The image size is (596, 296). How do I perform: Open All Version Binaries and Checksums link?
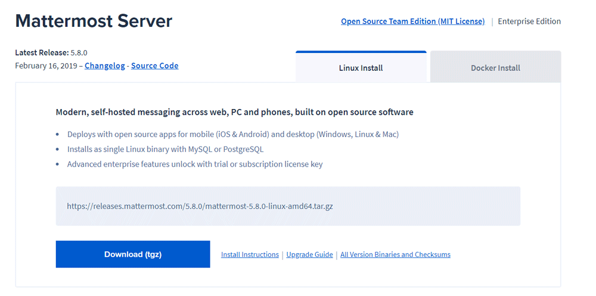pyautogui.click(x=395, y=254)
